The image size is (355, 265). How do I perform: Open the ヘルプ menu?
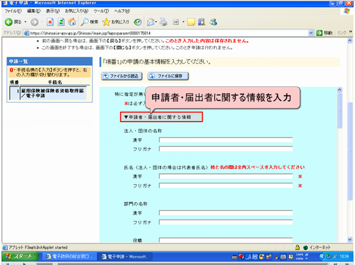coord(122,11)
